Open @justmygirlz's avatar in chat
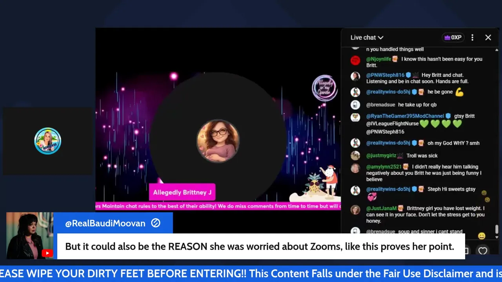 (x=355, y=155)
